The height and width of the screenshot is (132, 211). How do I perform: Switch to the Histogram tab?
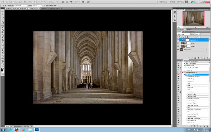point(189,10)
